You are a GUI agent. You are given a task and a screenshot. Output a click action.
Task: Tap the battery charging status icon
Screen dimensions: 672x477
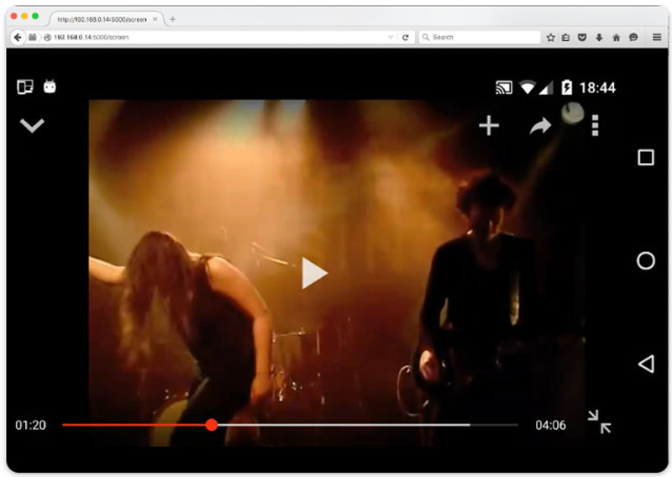(566, 87)
